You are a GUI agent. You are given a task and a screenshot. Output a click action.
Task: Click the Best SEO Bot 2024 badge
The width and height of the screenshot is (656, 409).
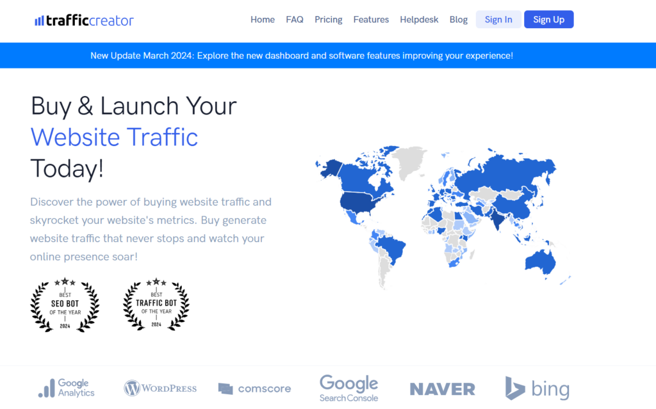[64, 305]
